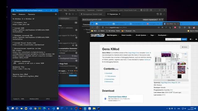Open Visual Studio Code from the taskbar
The width and height of the screenshot is (198, 111).
pos(53,109)
